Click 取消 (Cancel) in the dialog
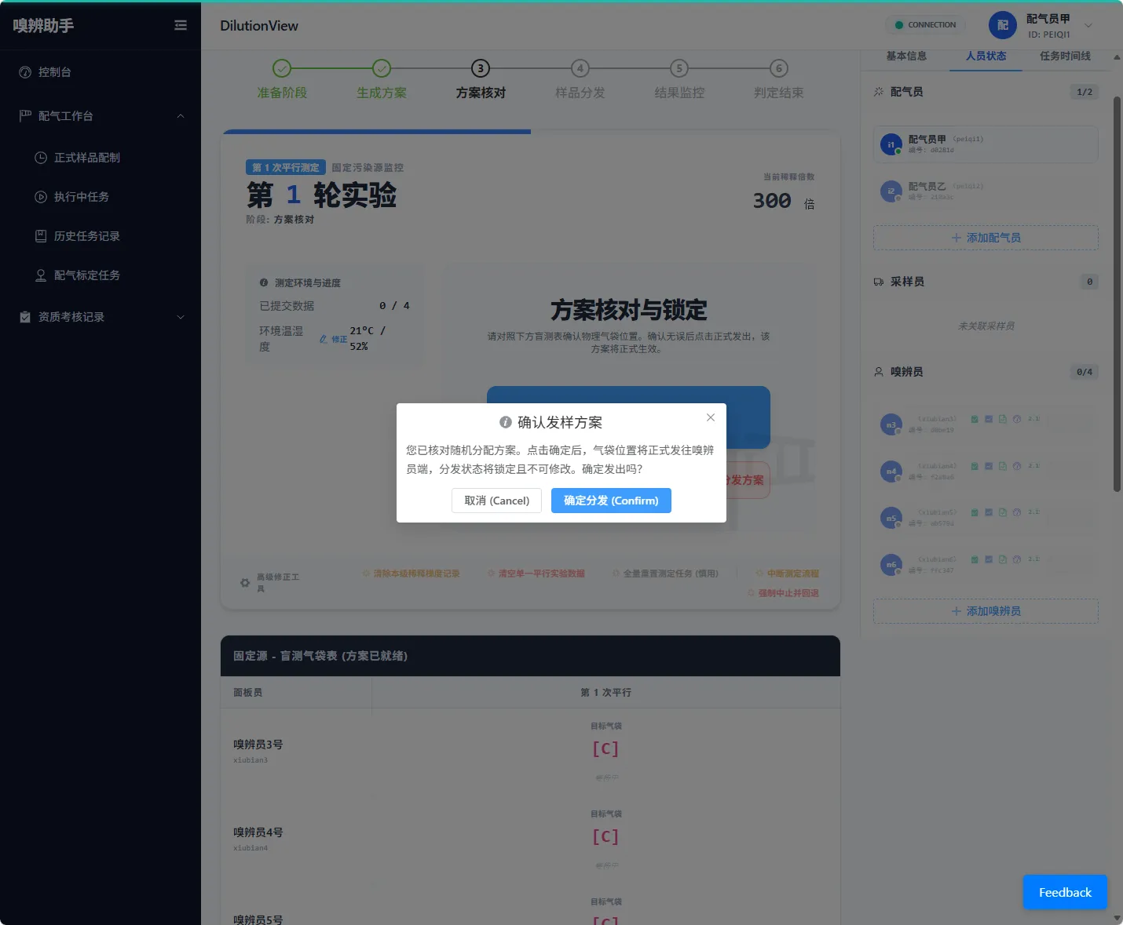The image size is (1123, 925). [x=496, y=501]
